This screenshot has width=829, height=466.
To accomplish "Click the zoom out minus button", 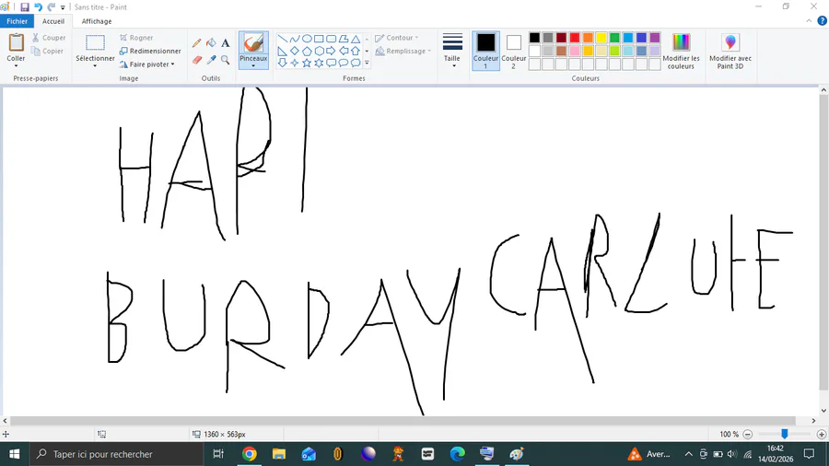I will tap(748, 435).
